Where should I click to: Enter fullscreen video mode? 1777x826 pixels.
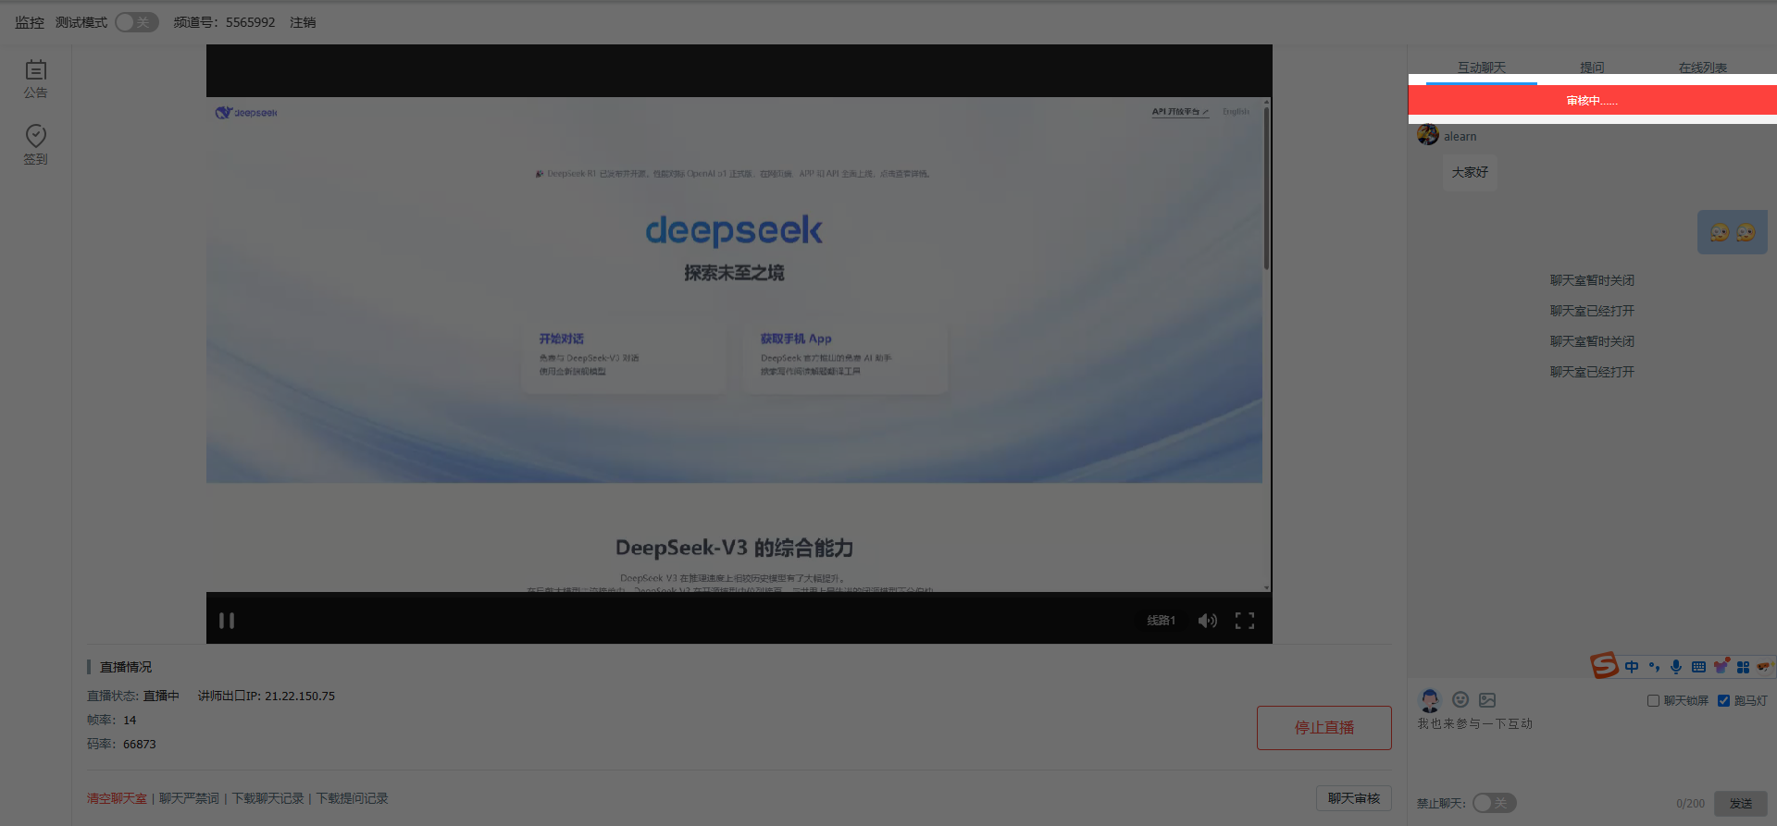click(x=1245, y=621)
